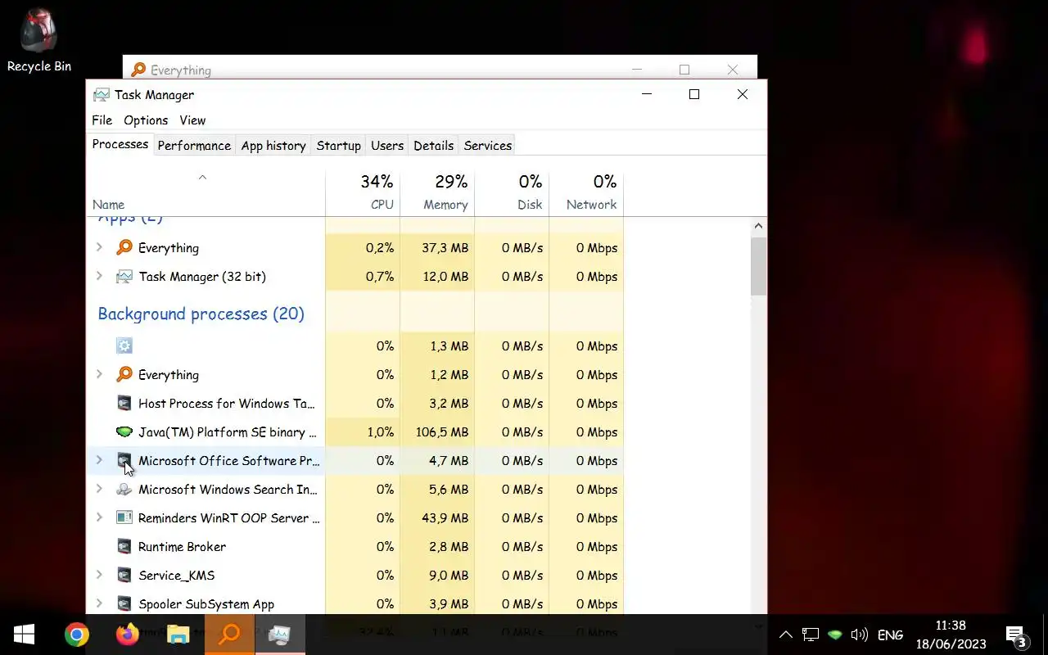Click the Runtime Broker process icon
1048x655 pixels.
pyautogui.click(x=124, y=546)
